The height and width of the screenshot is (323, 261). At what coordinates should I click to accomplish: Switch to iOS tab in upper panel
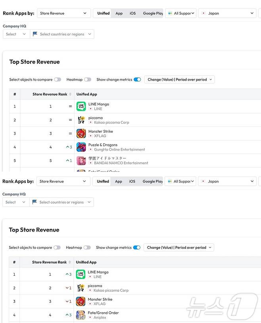pos(132,13)
